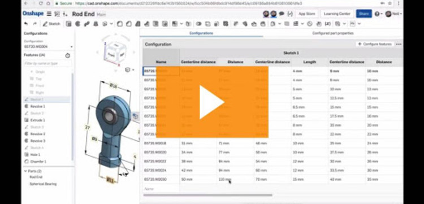Open the variable (x) tool icon
This screenshot has height=204, width=424.
click(327, 24)
